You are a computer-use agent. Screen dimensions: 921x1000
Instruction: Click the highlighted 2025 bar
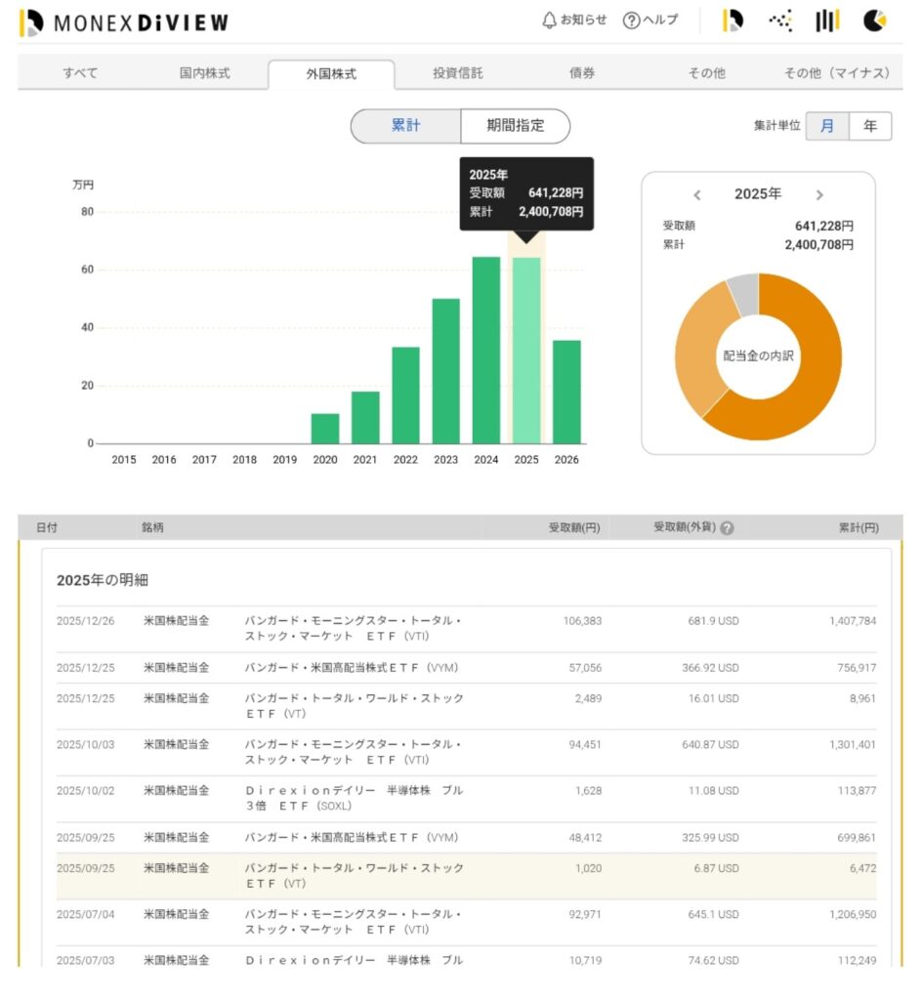[x=526, y=351]
